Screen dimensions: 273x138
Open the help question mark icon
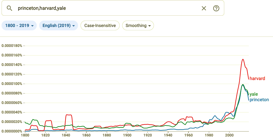216,8
